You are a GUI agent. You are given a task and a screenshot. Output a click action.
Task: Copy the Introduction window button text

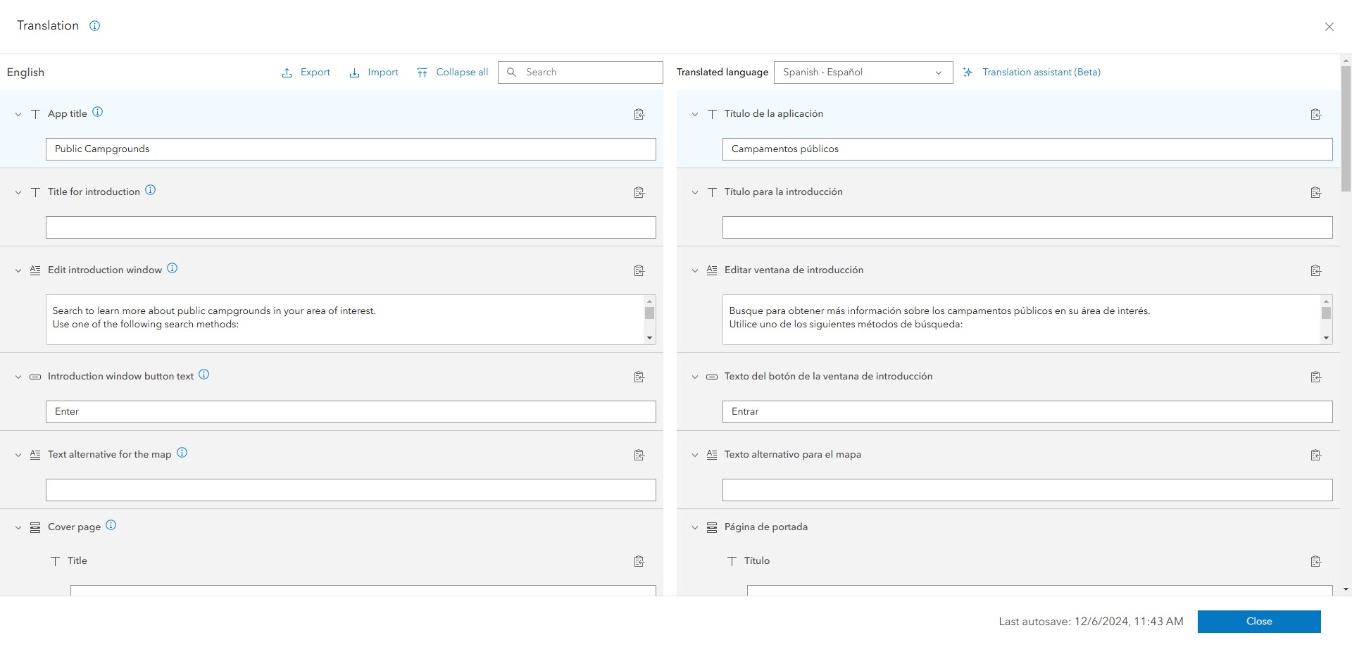click(639, 377)
